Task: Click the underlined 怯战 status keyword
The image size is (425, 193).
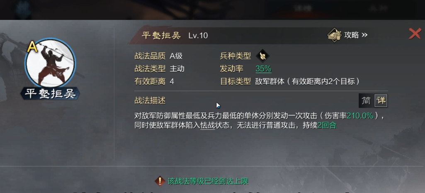Action: (208, 126)
